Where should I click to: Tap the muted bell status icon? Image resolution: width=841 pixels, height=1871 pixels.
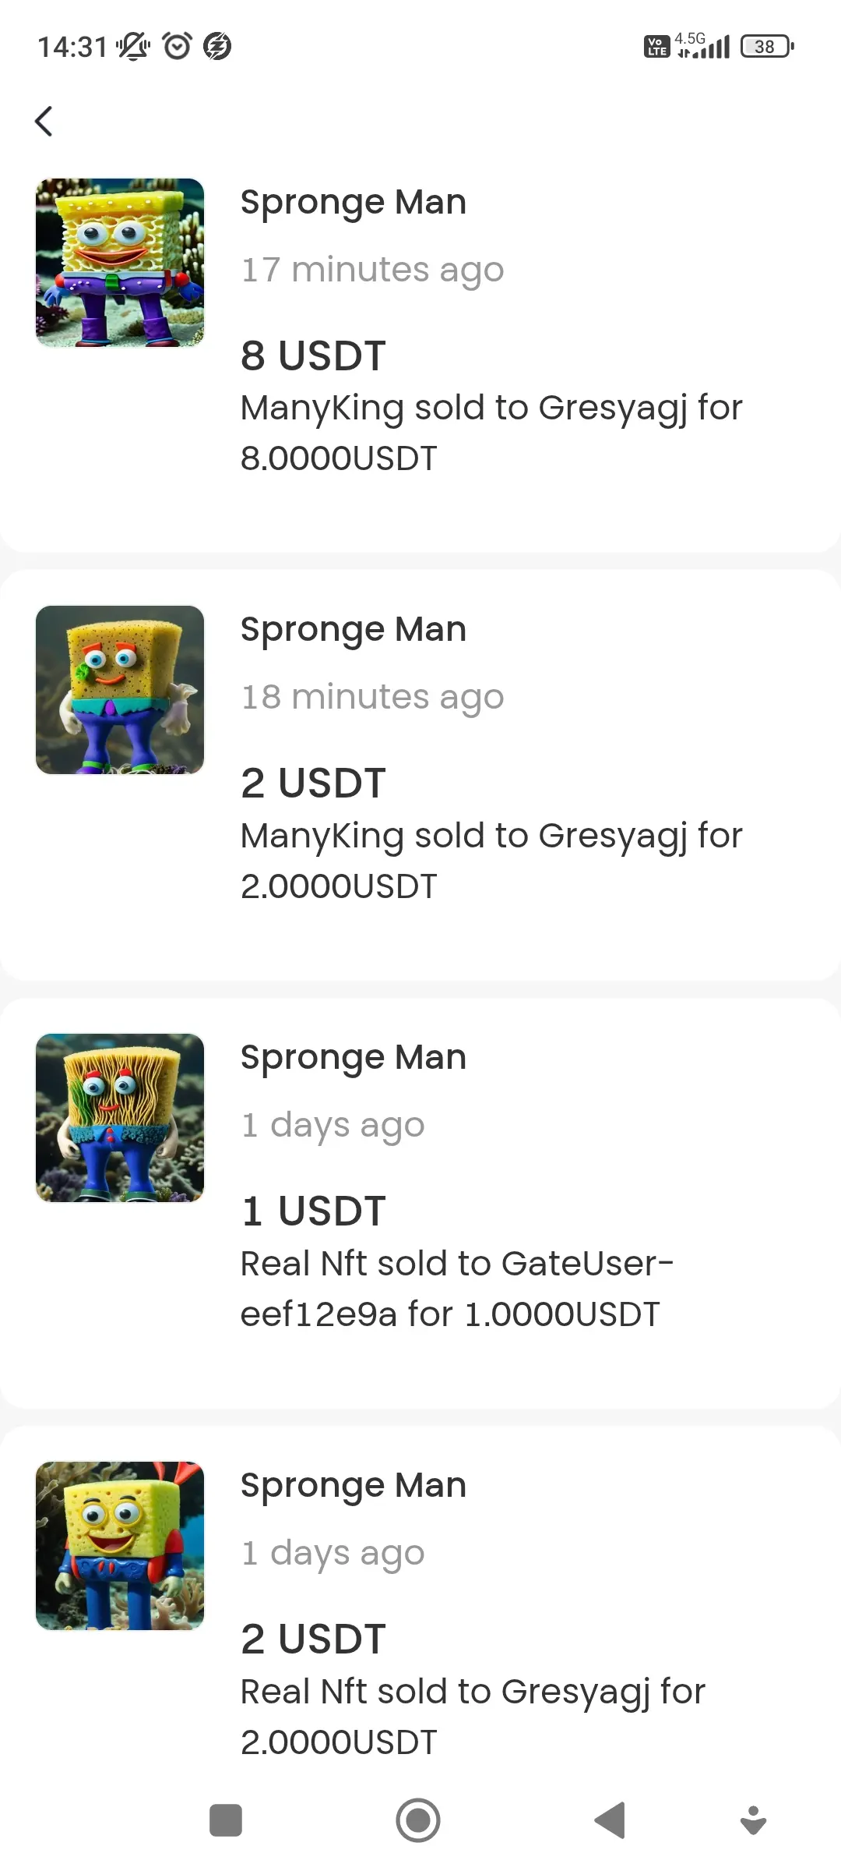tap(133, 46)
